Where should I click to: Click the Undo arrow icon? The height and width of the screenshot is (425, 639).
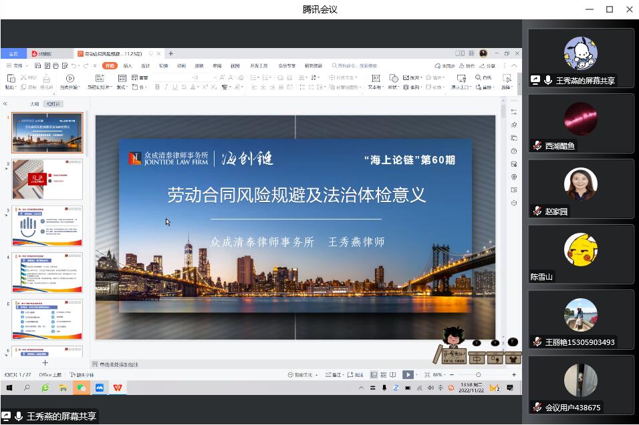click(x=74, y=65)
